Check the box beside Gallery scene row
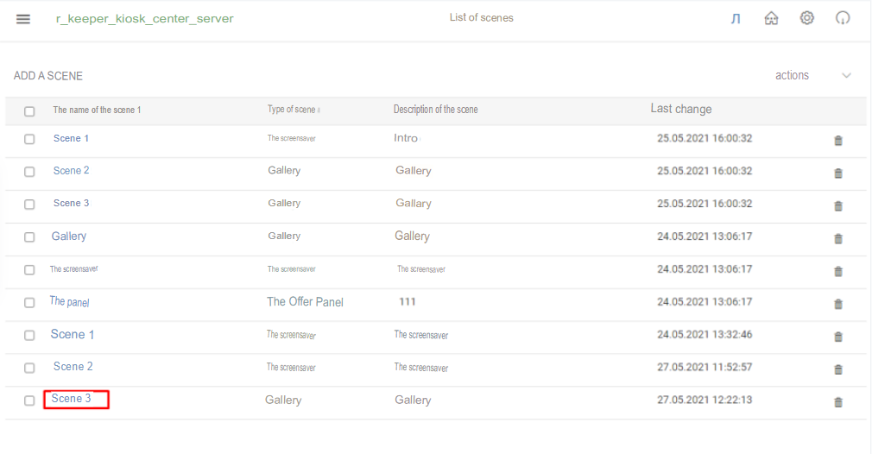The image size is (872, 454). pyautogui.click(x=29, y=237)
